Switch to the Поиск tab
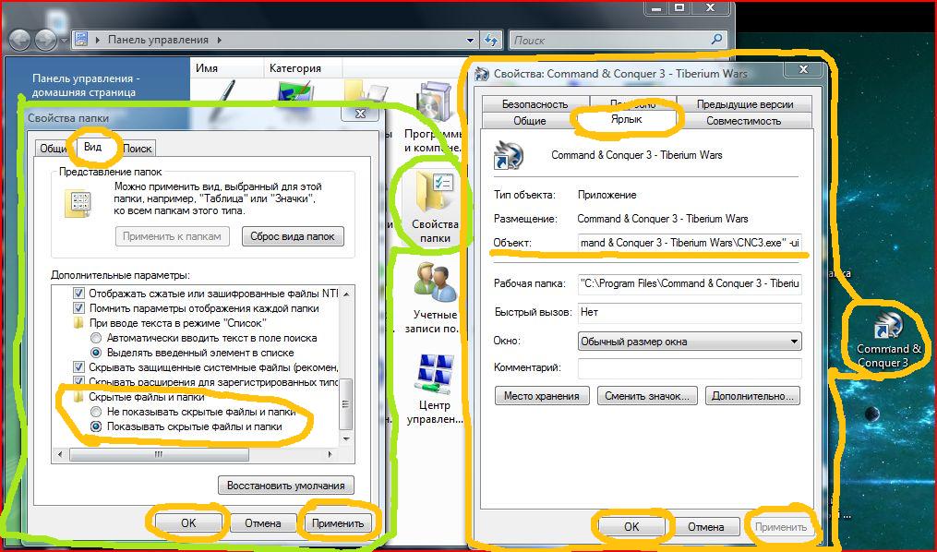This screenshot has height=552, width=937. (138, 149)
